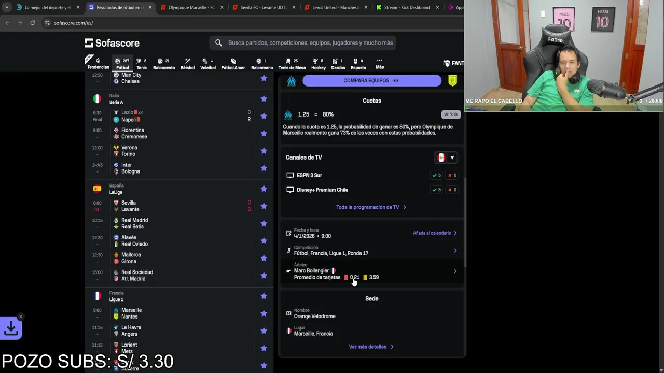Favorite the Marseille vs Nantes match
Viewport: 664px width, 373px height.
click(264, 313)
